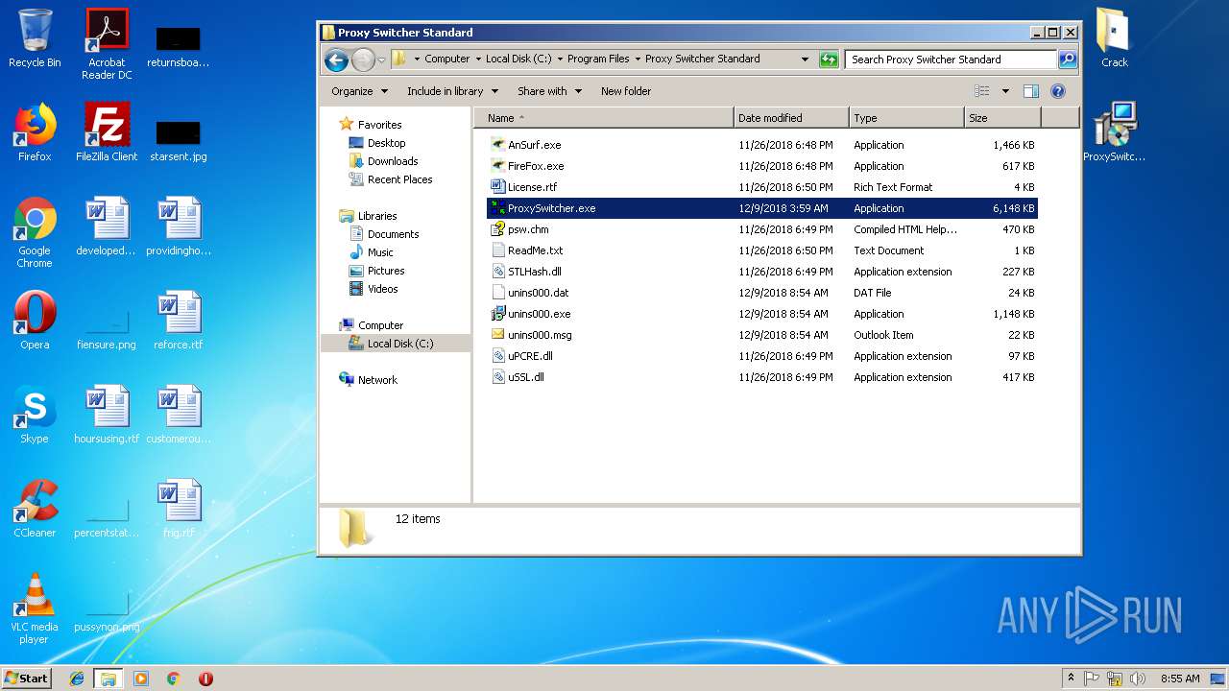Select the reforce.rtf desktop file
The image size is (1229, 691).
(179, 321)
